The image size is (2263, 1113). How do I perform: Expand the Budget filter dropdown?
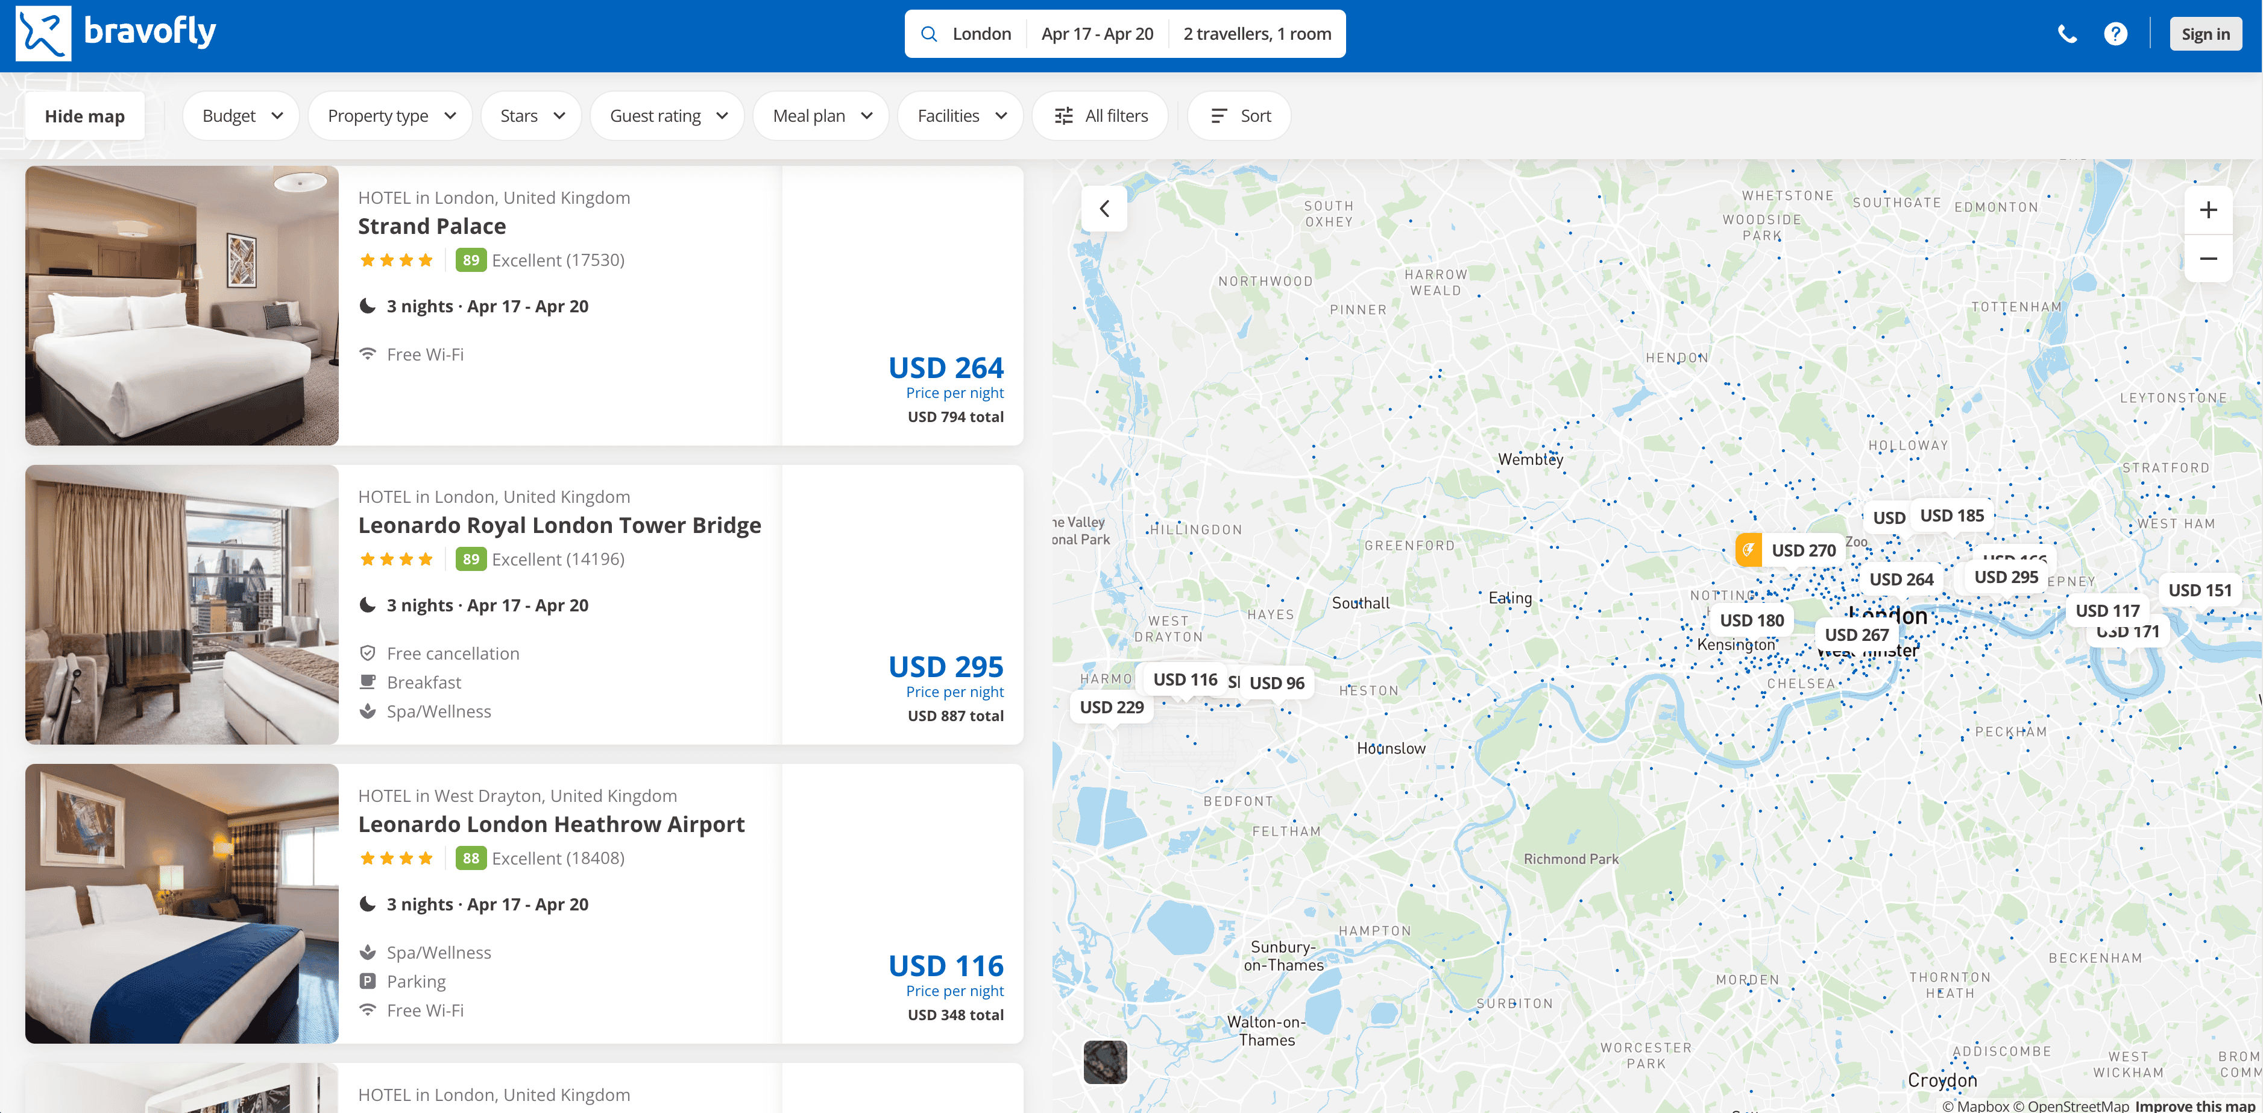click(242, 116)
